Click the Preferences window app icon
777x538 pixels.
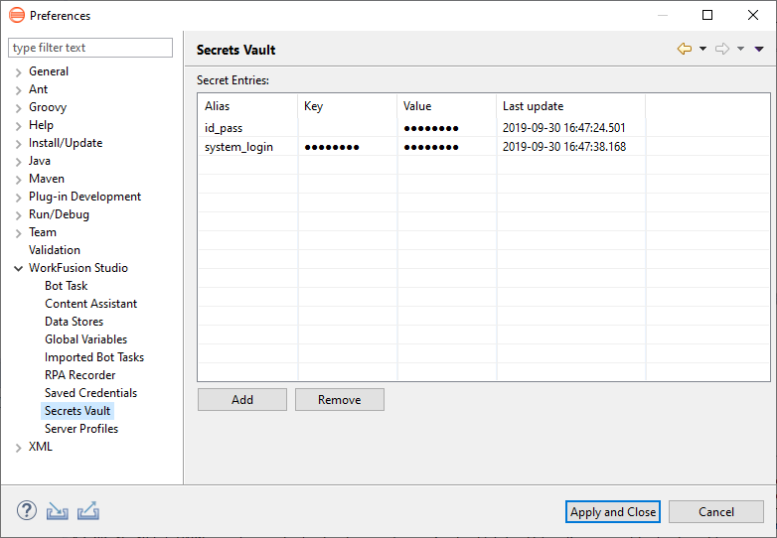click(17, 15)
